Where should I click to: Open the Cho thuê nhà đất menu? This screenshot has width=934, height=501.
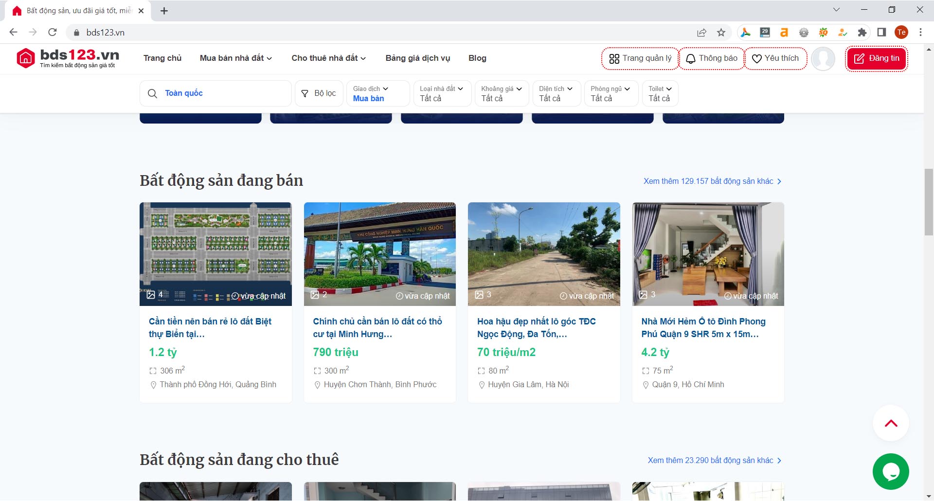tap(329, 58)
